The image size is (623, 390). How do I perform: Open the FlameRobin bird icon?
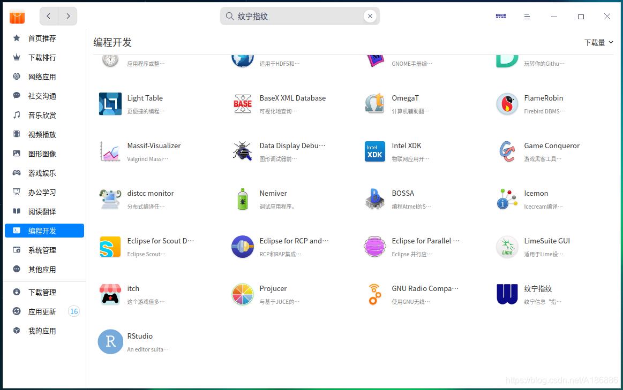tap(507, 104)
